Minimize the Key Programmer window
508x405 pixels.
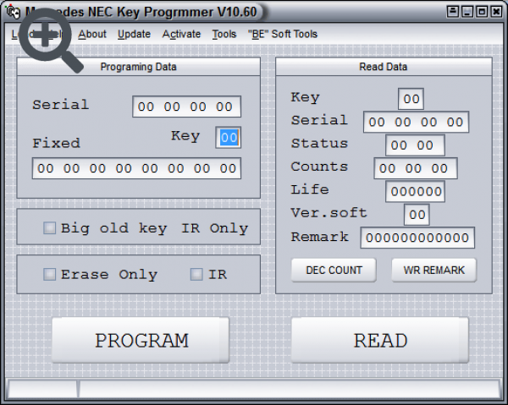467,11
